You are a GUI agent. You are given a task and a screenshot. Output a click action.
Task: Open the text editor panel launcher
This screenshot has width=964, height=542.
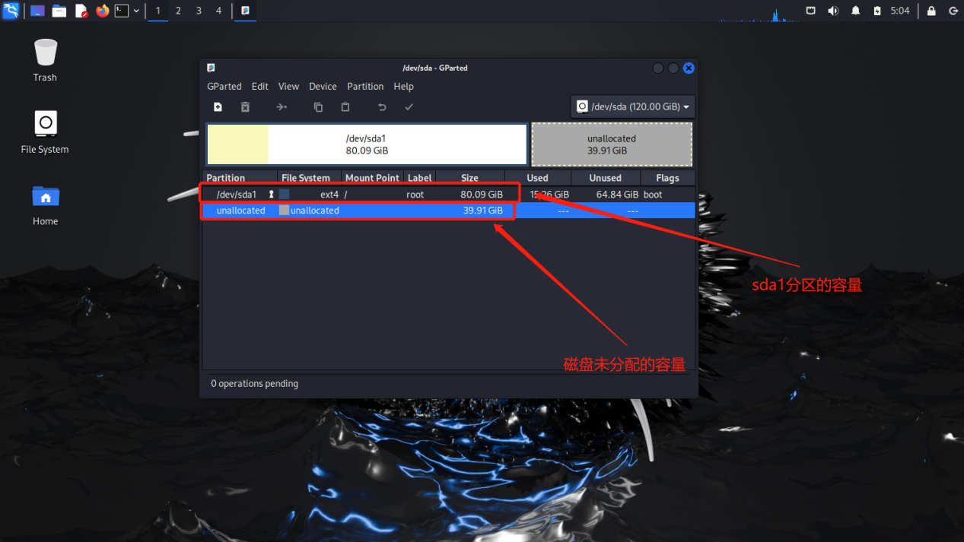[81, 11]
